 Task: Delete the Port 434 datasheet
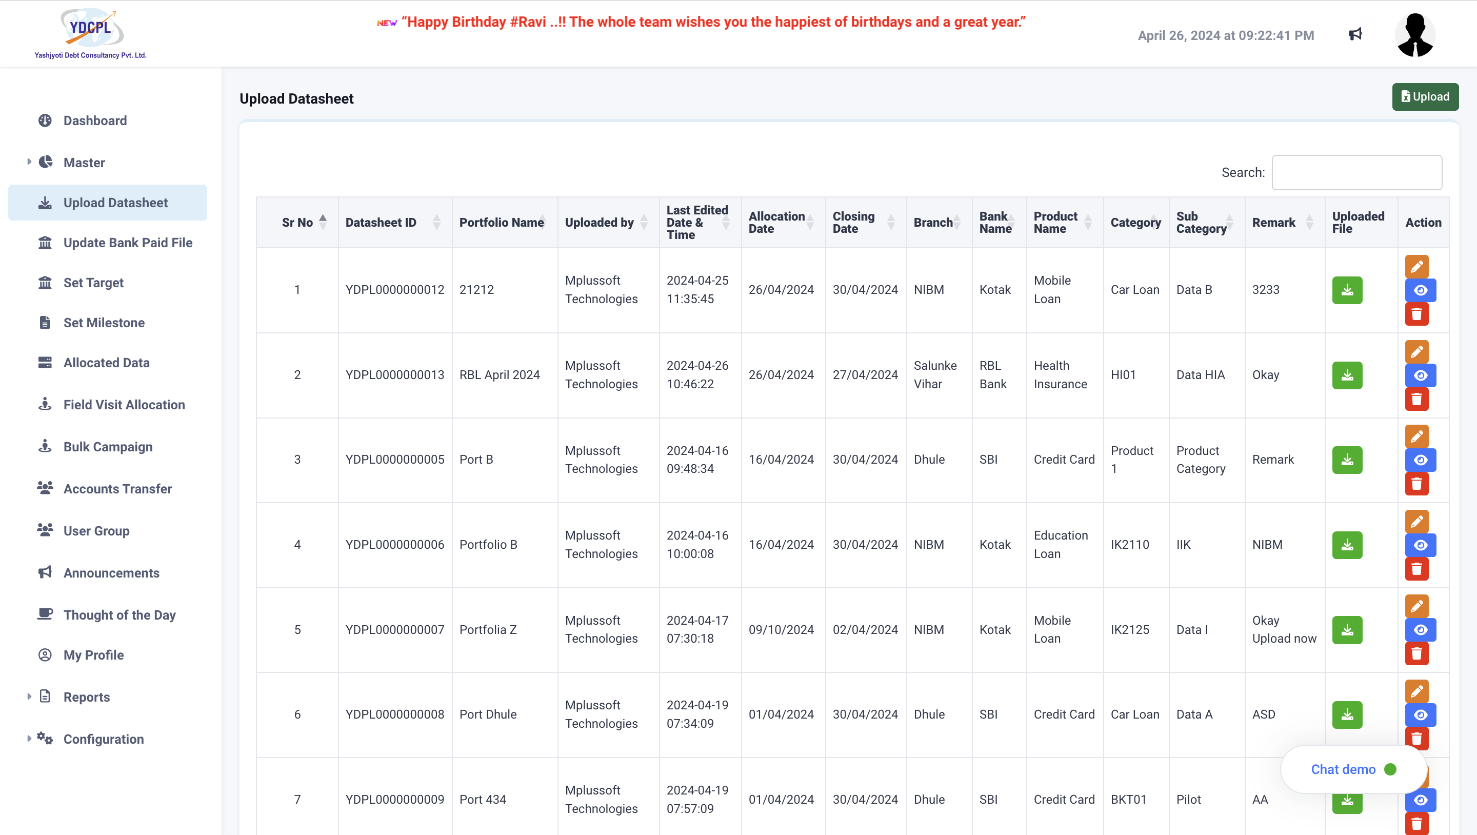tap(1416, 823)
